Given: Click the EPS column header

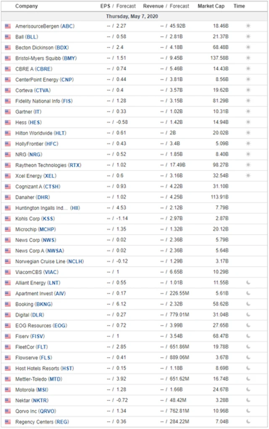Looking at the screenshot, I should tap(105, 6).
